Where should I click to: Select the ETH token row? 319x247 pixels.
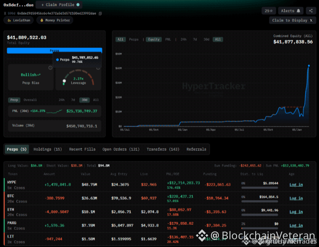(159, 212)
